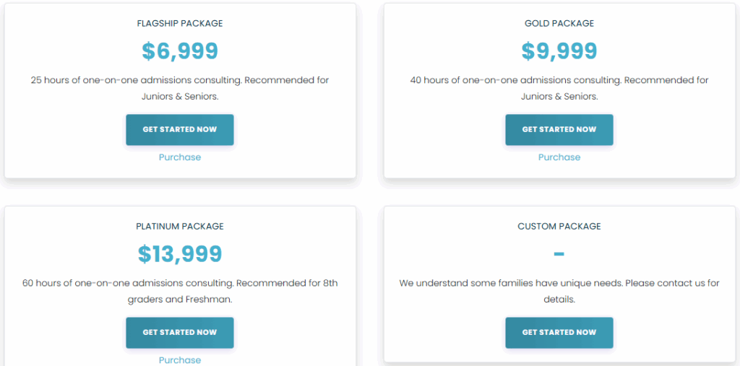Screen dimensions: 740x366
Task: Follow the Purchase link under Platinum Package
Action: (x=180, y=360)
